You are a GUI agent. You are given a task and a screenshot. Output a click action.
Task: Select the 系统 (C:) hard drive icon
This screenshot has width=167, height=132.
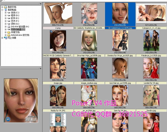click(9, 13)
